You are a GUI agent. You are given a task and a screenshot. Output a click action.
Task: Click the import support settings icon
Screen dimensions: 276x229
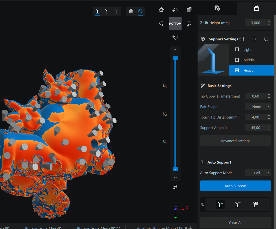click(x=242, y=39)
